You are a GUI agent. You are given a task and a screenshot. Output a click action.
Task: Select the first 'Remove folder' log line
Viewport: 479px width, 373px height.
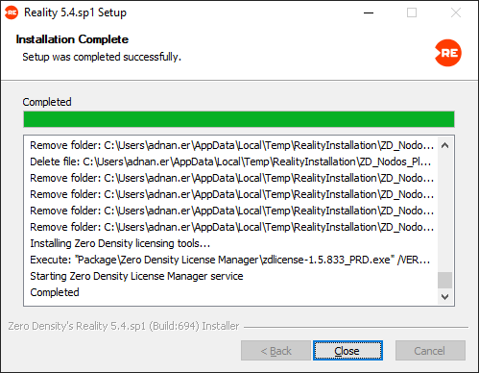click(x=232, y=145)
